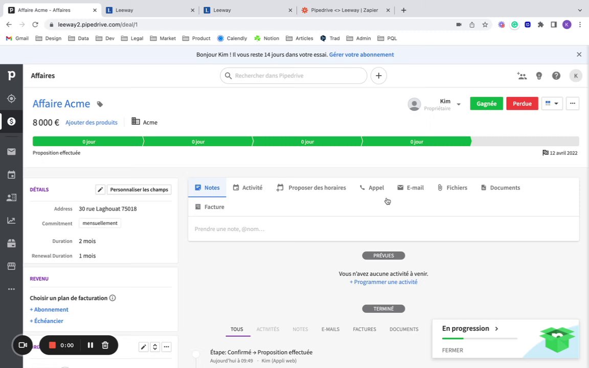The height and width of the screenshot is (368, 589).
Task: Open the Contacts icon in sidebar
Action: click(11, 197)
